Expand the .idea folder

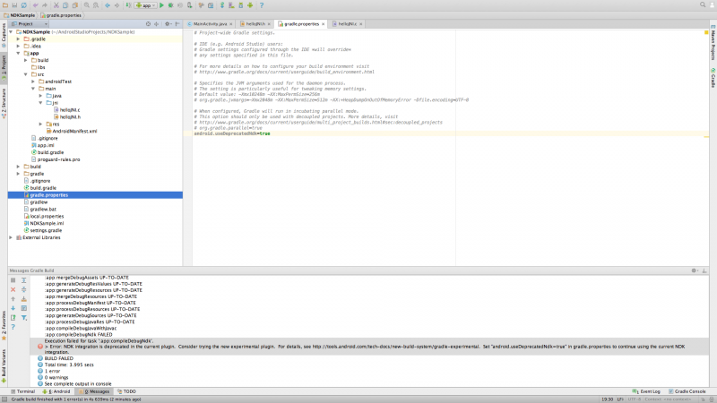tap(18, 47)
